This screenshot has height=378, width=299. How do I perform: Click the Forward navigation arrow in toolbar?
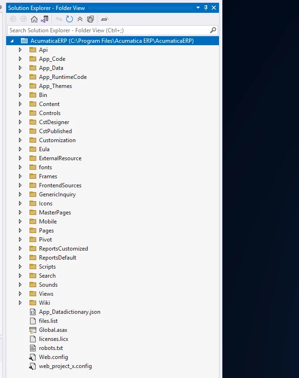tap(23, 19)
